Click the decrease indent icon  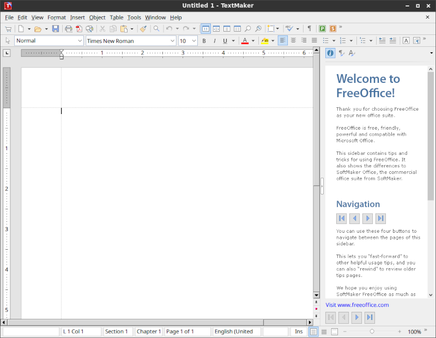pyautogui.click(x=383, y=41)
